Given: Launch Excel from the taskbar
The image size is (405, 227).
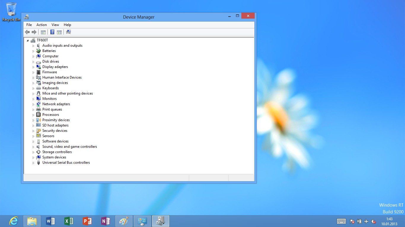Looking at the screenshot, I should tap(69, 221).
